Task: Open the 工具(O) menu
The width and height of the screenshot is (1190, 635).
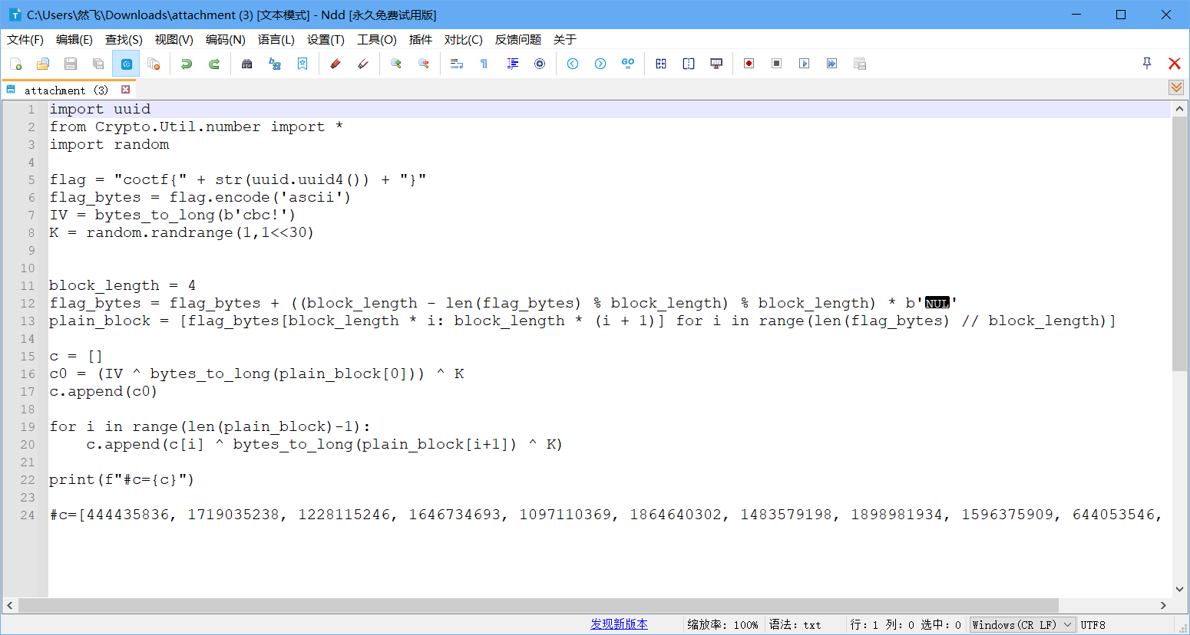Action: pyautogui.click(x=377, y=40)
